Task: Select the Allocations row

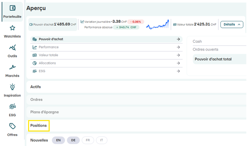Action: click(x=47, y=63)
